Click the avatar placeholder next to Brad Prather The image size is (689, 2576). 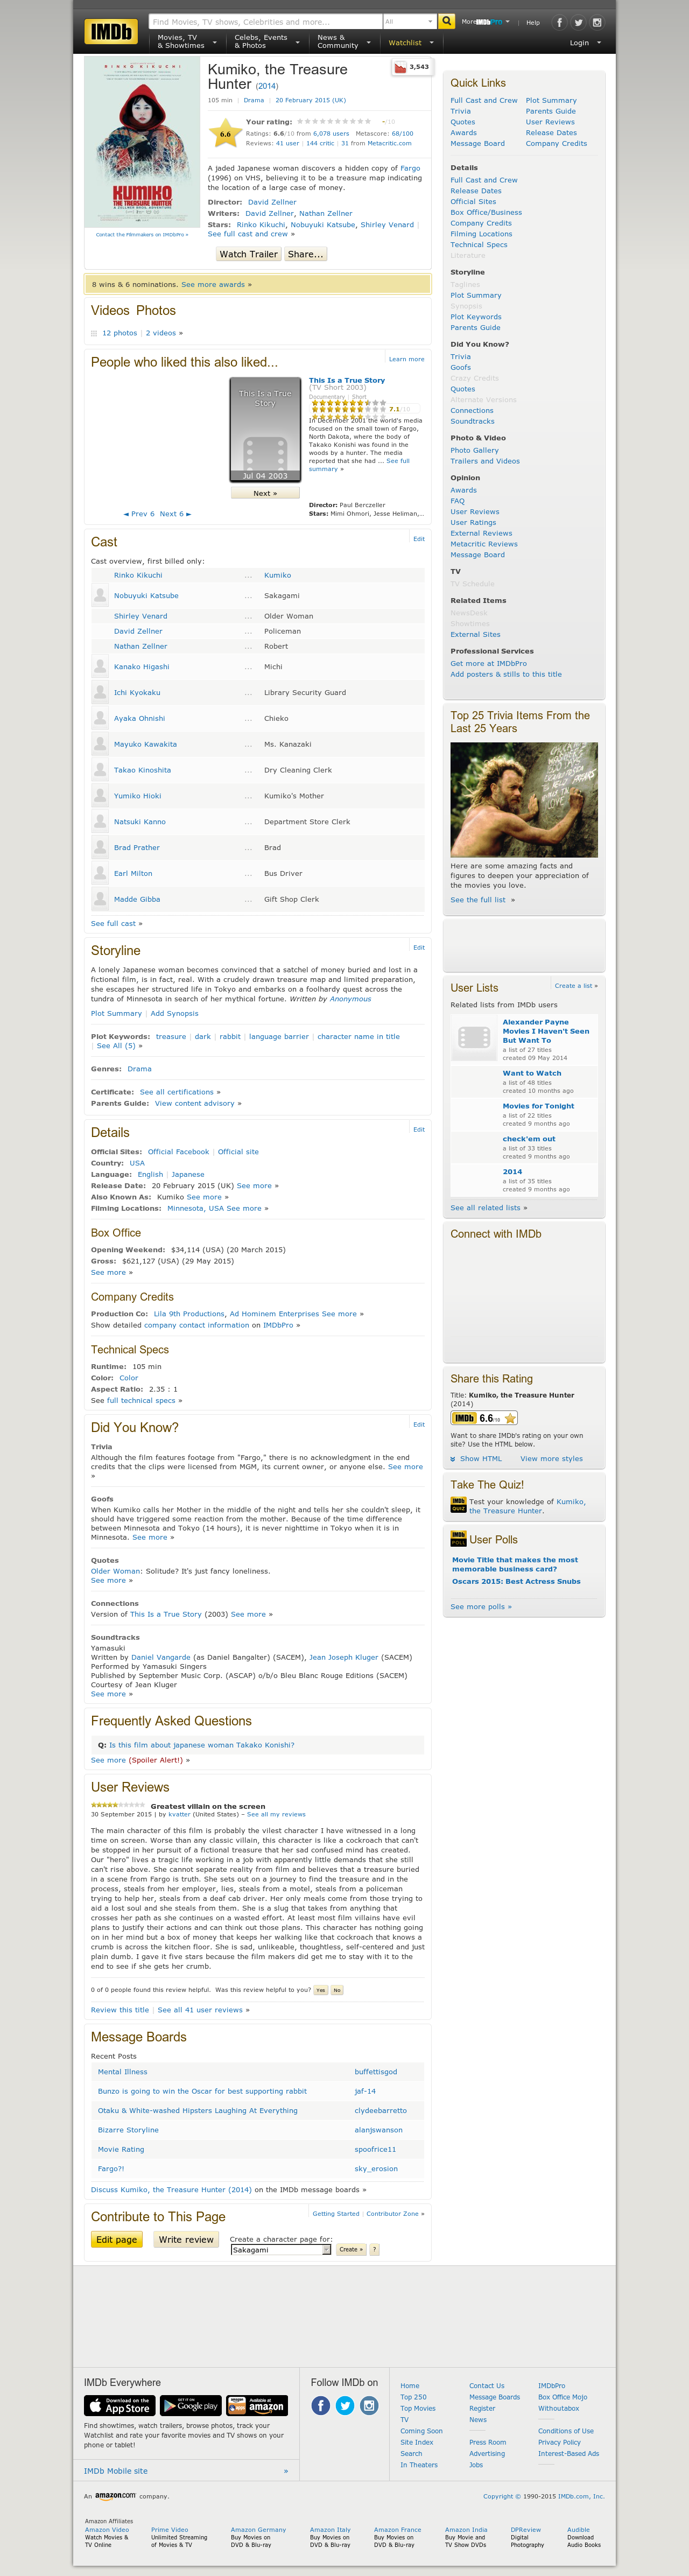tap(100, 847)
